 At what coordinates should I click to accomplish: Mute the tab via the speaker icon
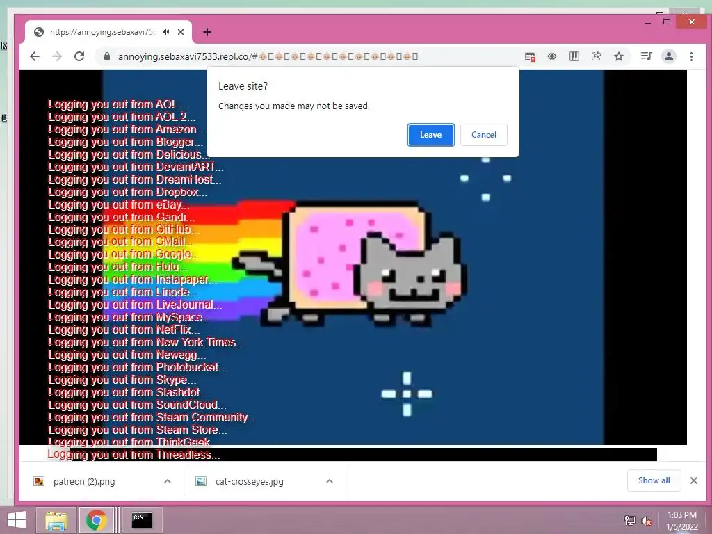pos(166,32)
